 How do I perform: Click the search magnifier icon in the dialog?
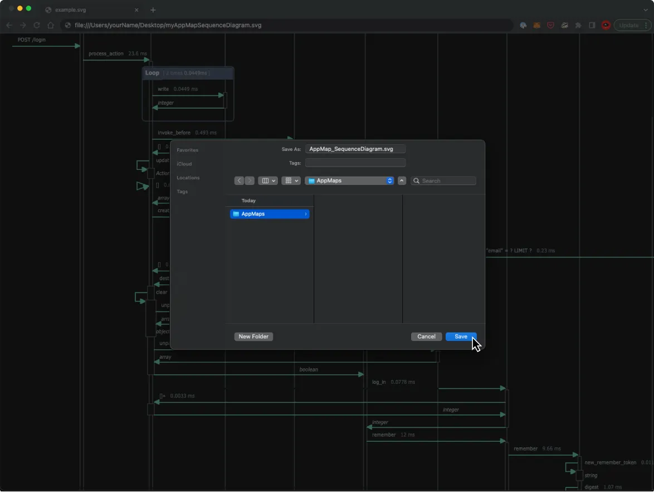pos(416,180)
